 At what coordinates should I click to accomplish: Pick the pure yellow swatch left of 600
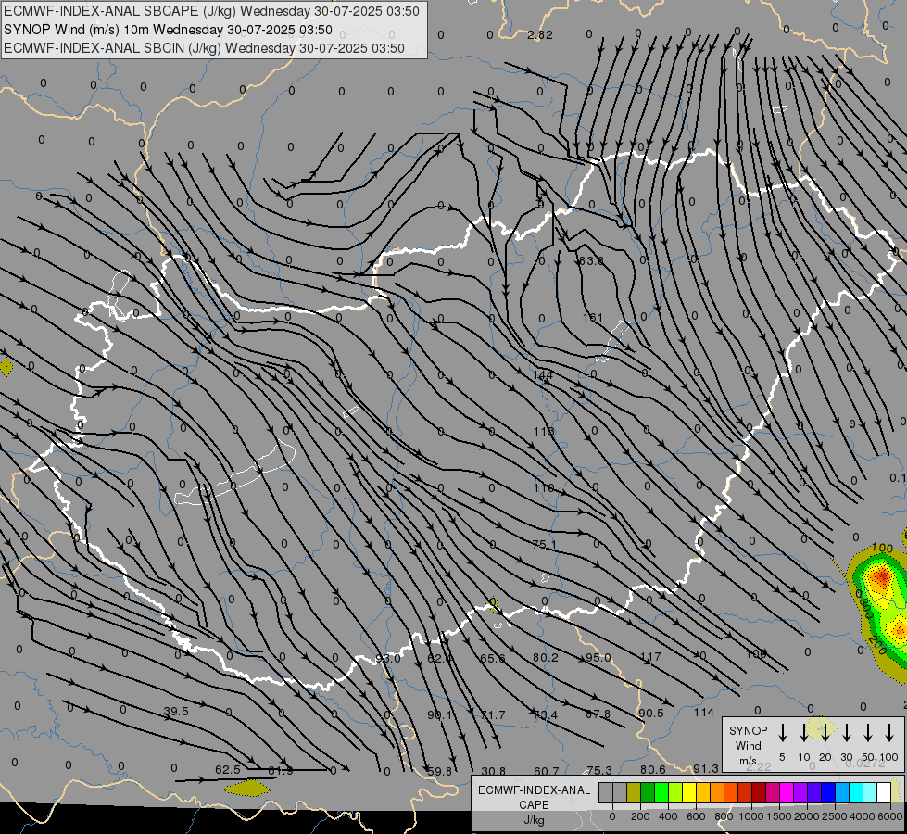689,792
